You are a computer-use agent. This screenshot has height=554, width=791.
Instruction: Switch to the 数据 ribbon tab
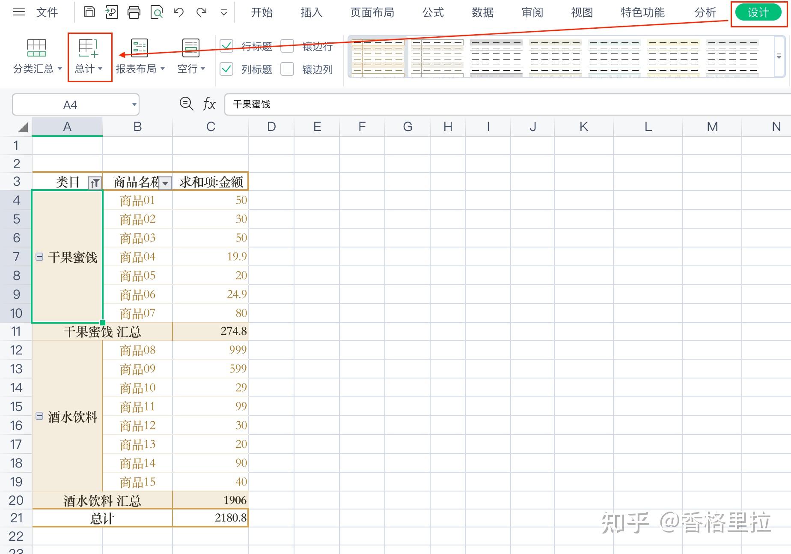pos(482,12)
